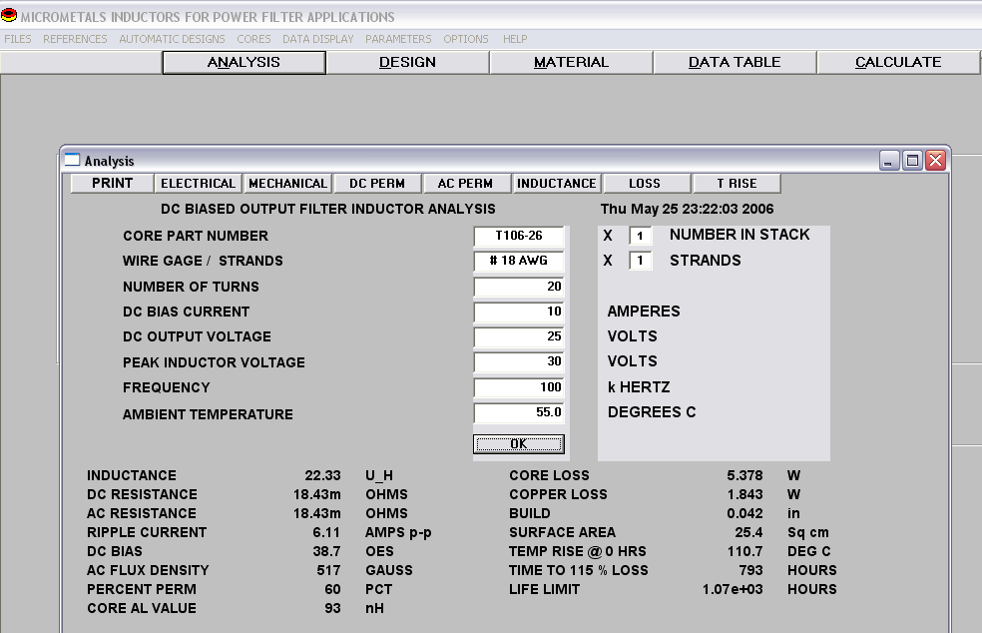Click the AC RESISTANCE label
This screenshot has width=982, height=633.
tap(142, 513)
